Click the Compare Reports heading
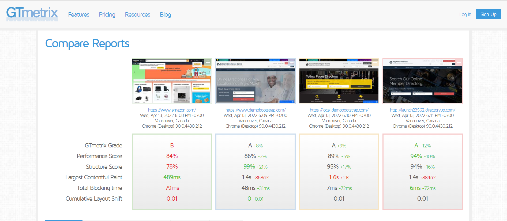Image resolution: width=507 pixels, height=221 pixels. point(87,43)
